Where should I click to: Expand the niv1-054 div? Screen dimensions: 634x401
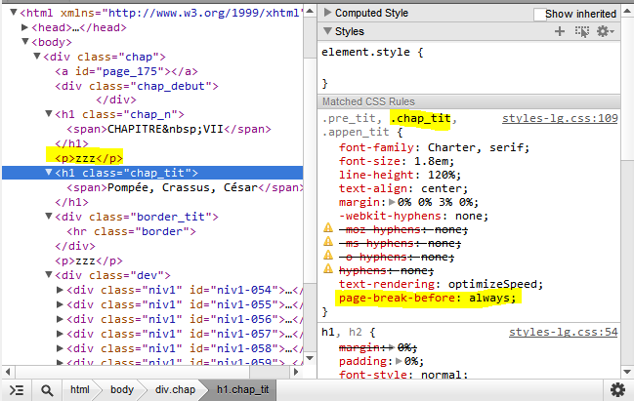point(60,290)
